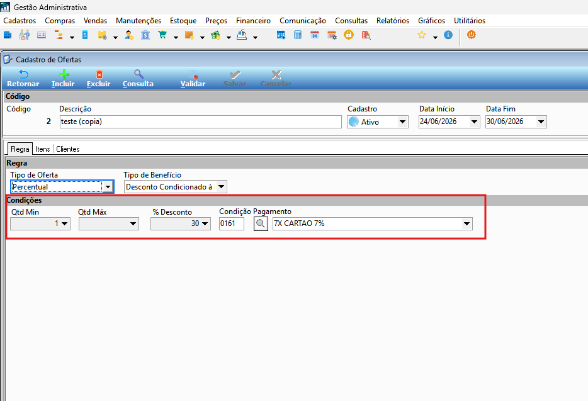
Task: Click the orange padlock toolbar icon
Action: coord(349,35)
